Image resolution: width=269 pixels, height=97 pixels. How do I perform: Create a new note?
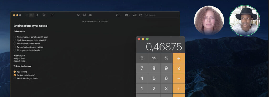tap(52, 15)
